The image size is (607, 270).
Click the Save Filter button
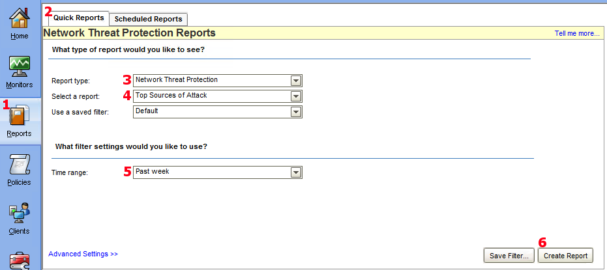coord(509,256)
